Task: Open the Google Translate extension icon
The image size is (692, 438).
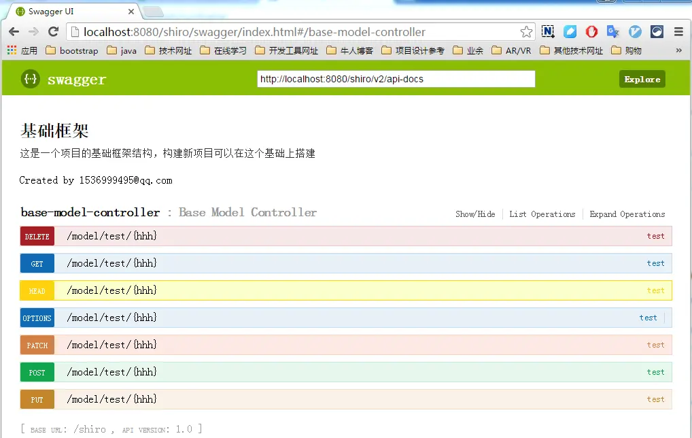Action: click(x=613, y=31)
